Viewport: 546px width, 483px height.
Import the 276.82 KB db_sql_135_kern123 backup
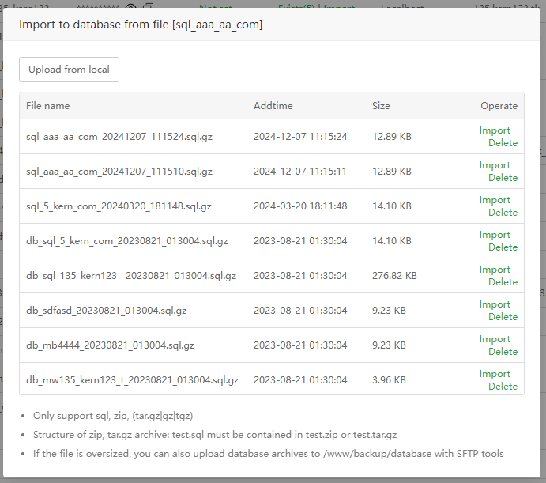click(495, 270)
